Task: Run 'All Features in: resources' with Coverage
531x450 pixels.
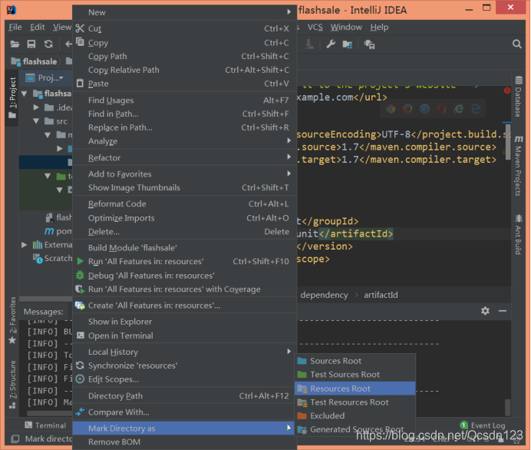Action: coord(185,289)
